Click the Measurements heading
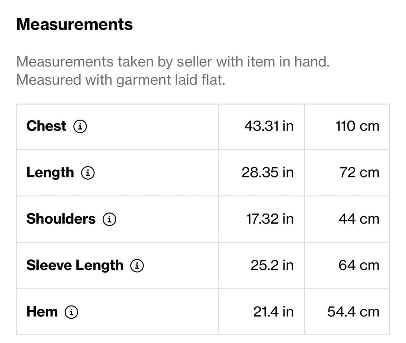The image size is (406, 343). pyautogui.click(x=75, y=25)
